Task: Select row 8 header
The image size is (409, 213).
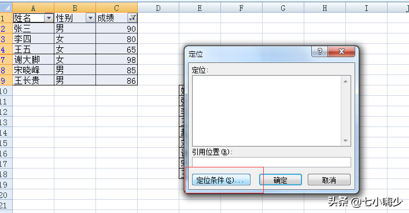Action: [x=6, y=70]
